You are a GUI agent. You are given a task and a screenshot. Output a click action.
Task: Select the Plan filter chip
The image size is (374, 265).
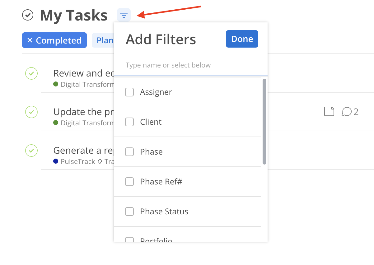pyautogui.click(x=103, y=40)
